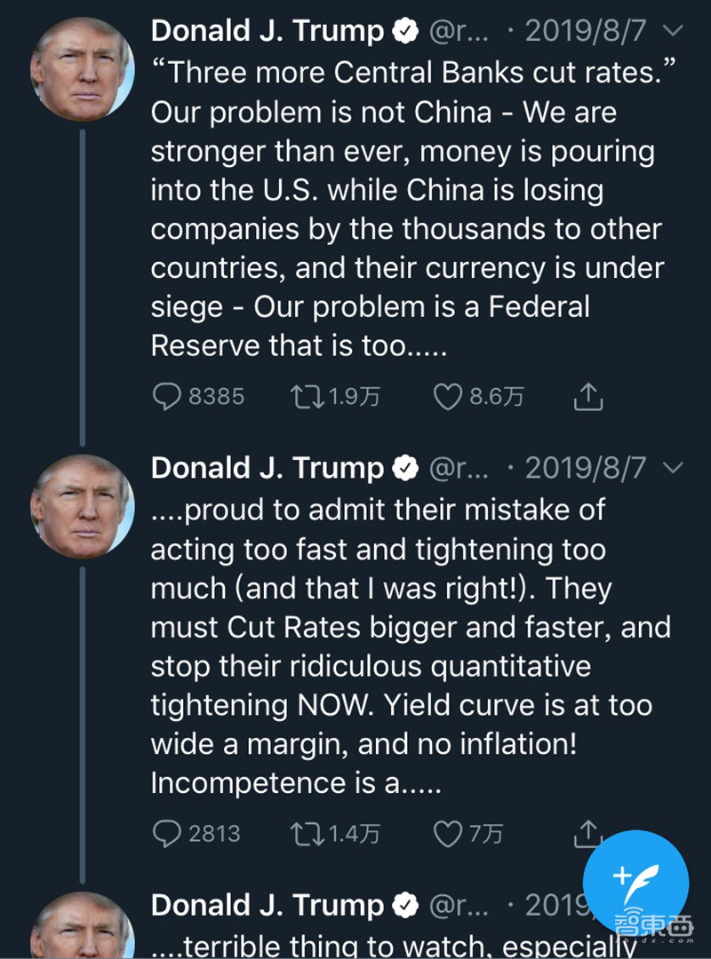Reply to the second tweet with 2813 comments
This screenshot has height=959, width=711.
coord(167,833)
